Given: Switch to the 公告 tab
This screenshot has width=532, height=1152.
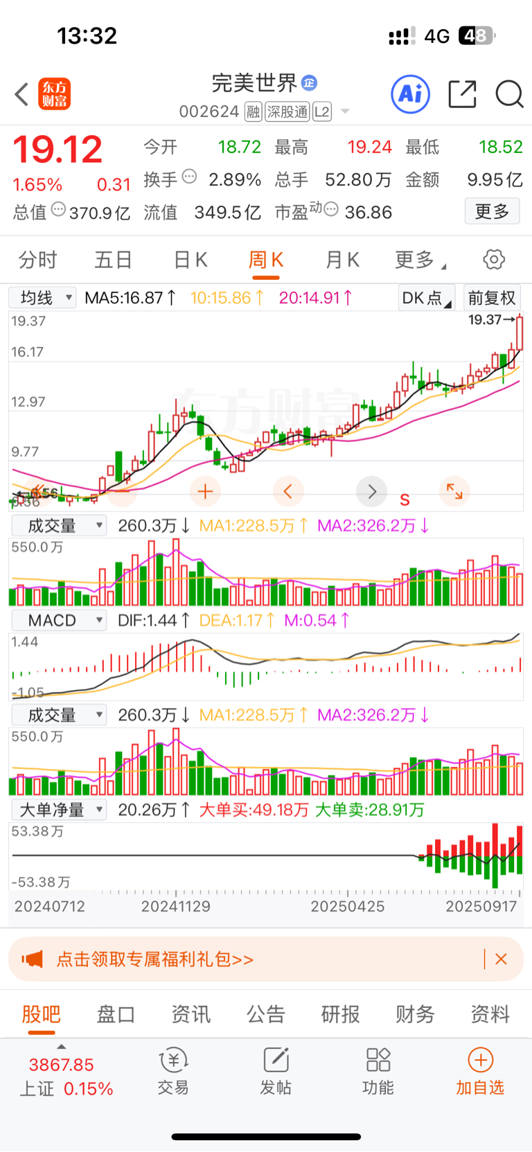Looking at the screenshot, I should point(266,1014).
